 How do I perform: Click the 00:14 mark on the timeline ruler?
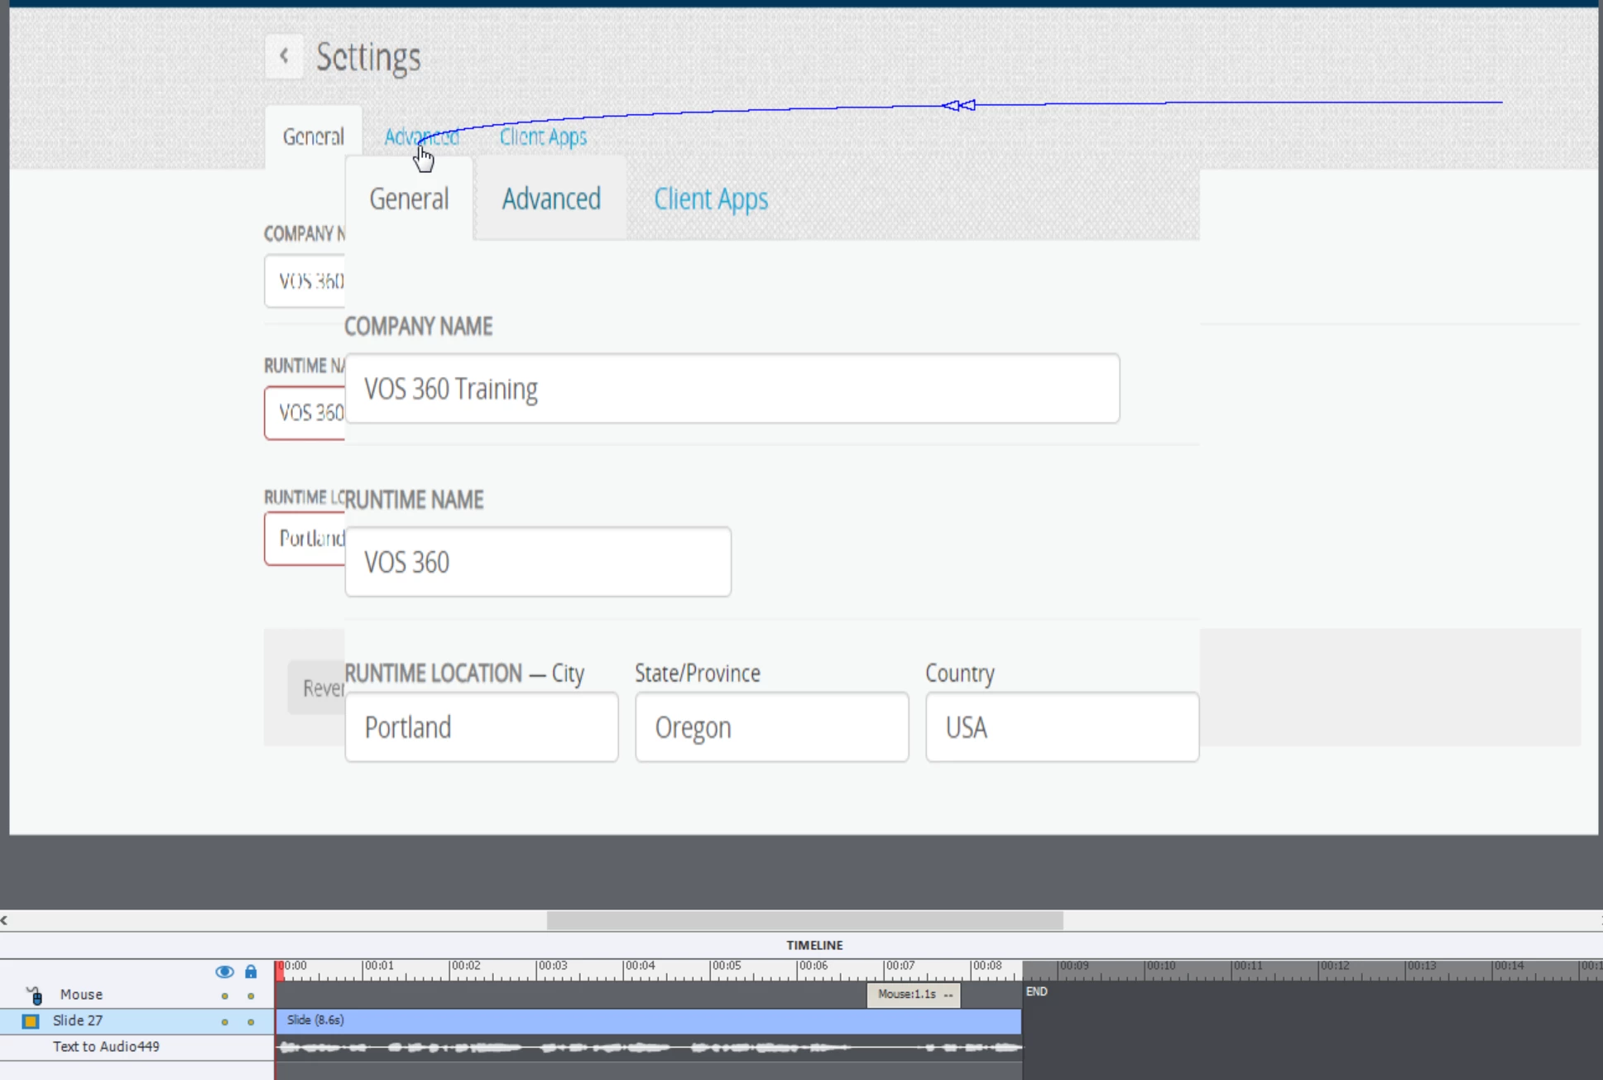click(x=1509, y=966)
